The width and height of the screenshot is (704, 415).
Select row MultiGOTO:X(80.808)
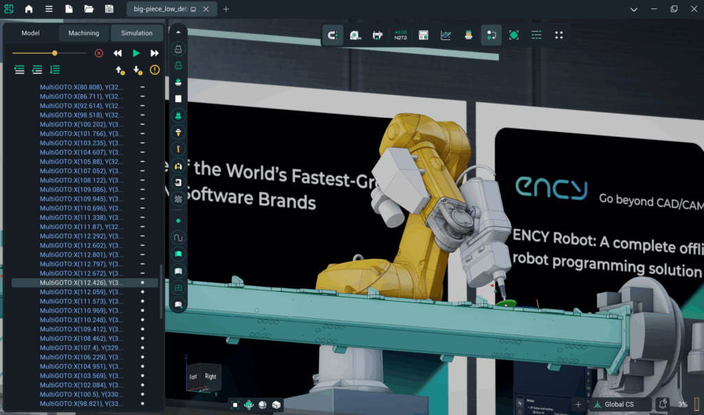click(x=85, y=87)
